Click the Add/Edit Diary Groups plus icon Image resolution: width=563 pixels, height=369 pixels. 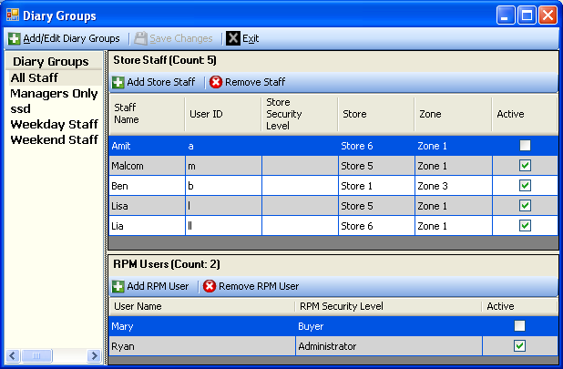(15, 38)
